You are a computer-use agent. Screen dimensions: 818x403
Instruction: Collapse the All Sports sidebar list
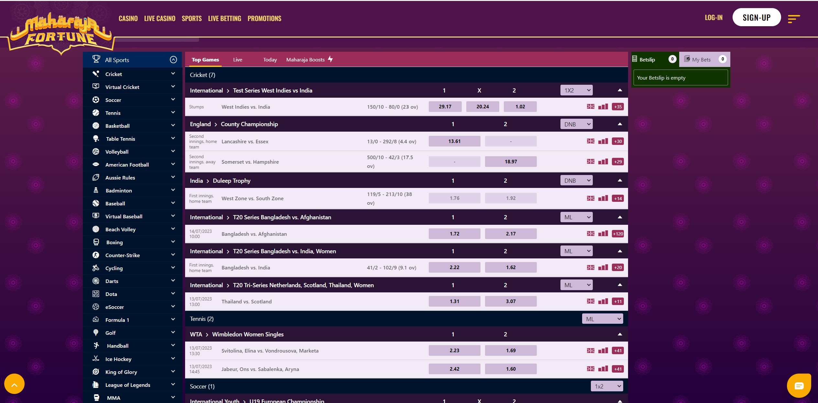coord(173,60)
